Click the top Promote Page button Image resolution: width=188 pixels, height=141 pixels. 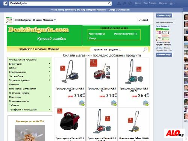click(164, 15)
